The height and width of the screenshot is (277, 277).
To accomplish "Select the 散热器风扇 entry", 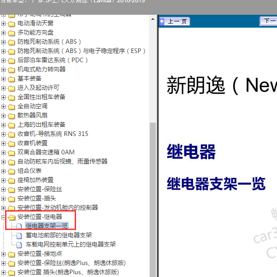I will (32, 116).
